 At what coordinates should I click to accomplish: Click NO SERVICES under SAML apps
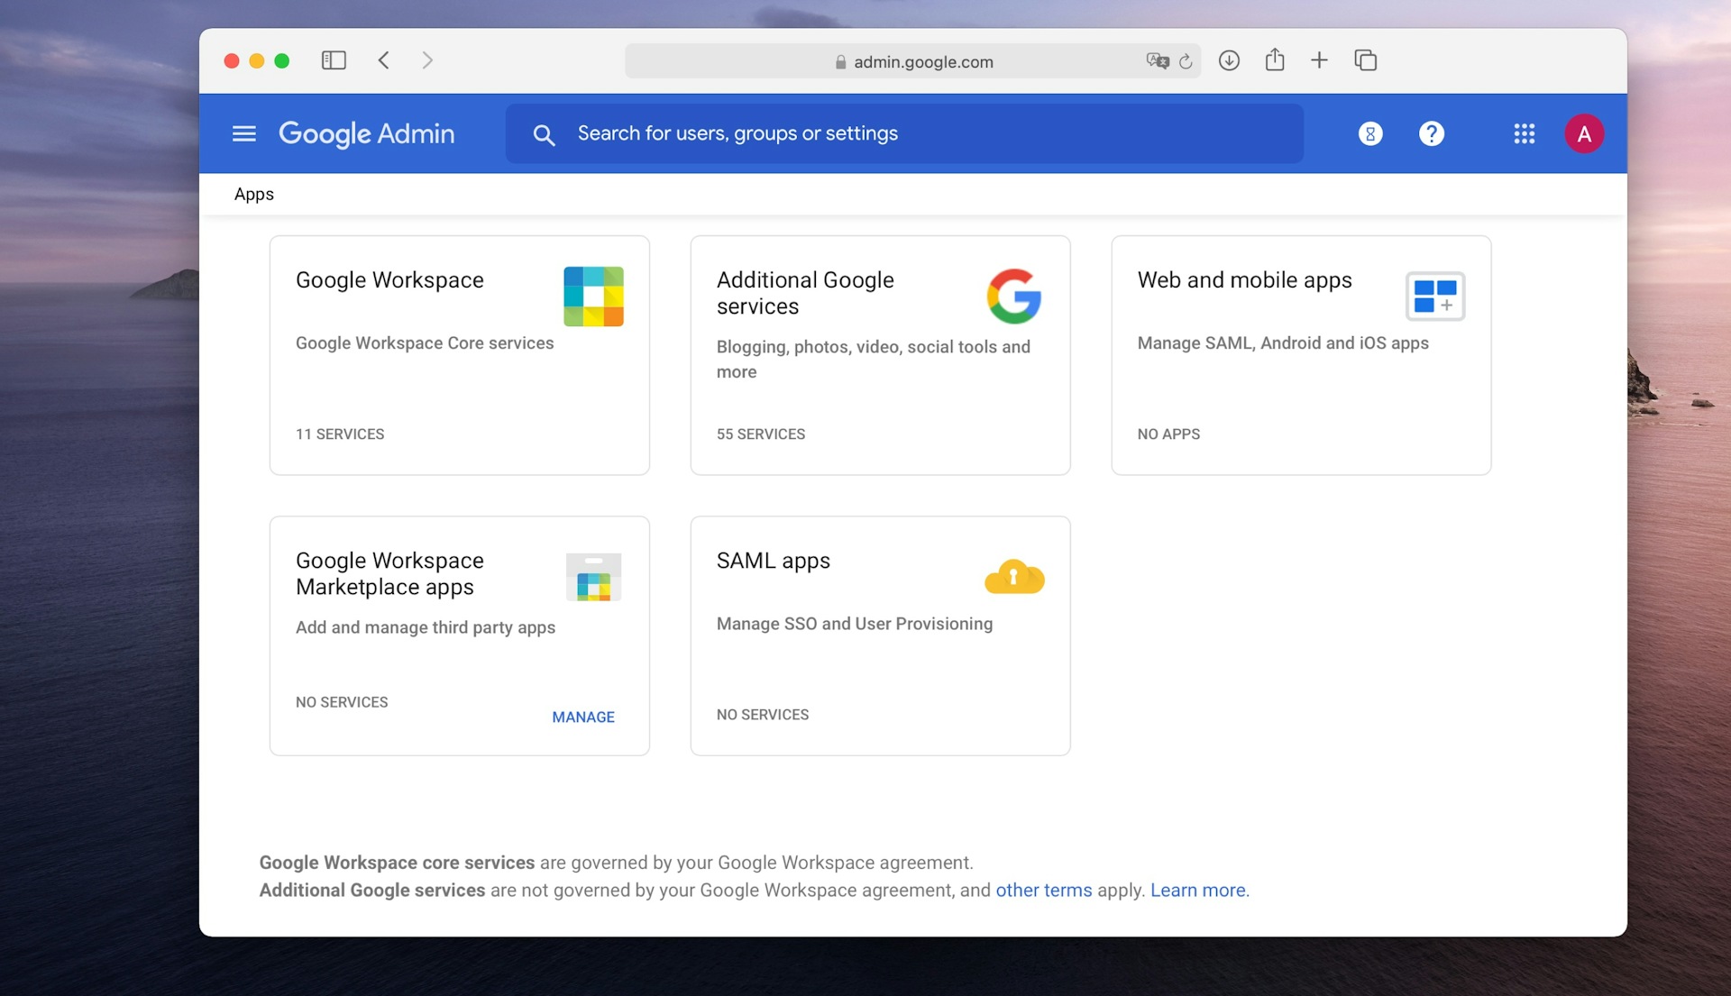point(763,715)
